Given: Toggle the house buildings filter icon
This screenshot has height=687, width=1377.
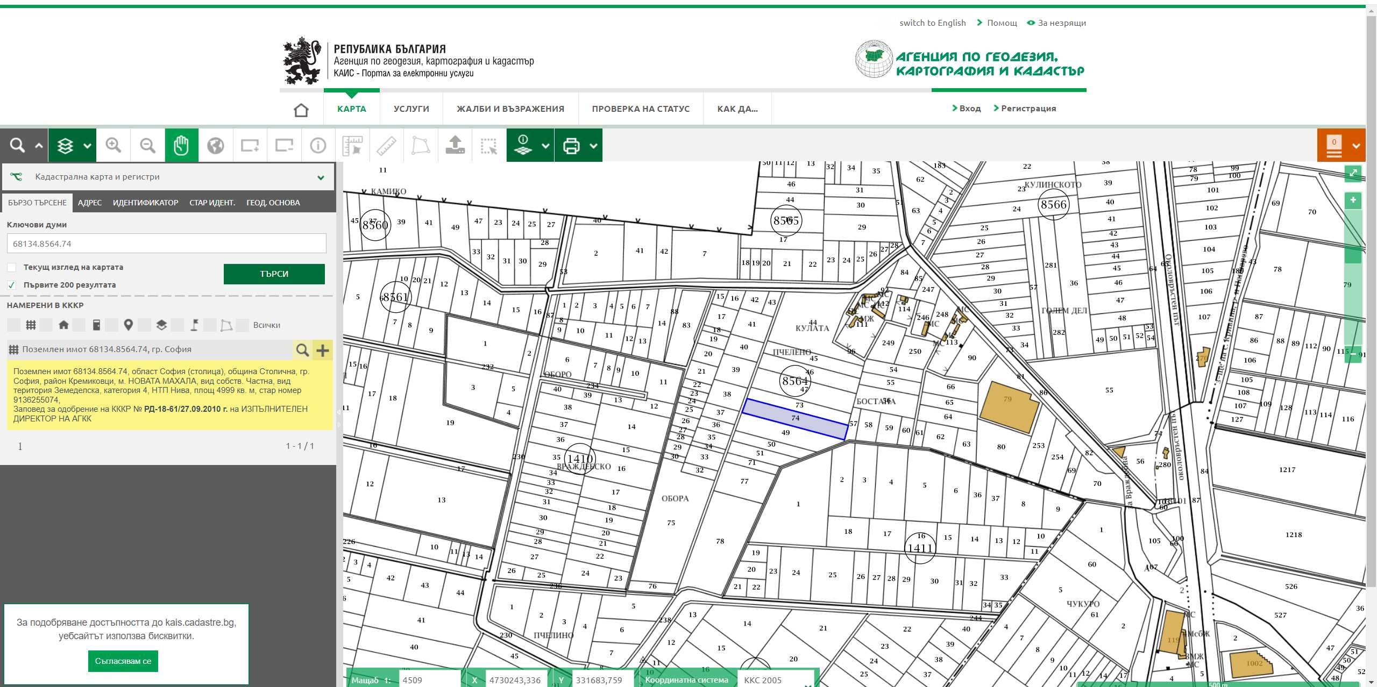Looking at the screenshot, I should [x=63, y=325].
